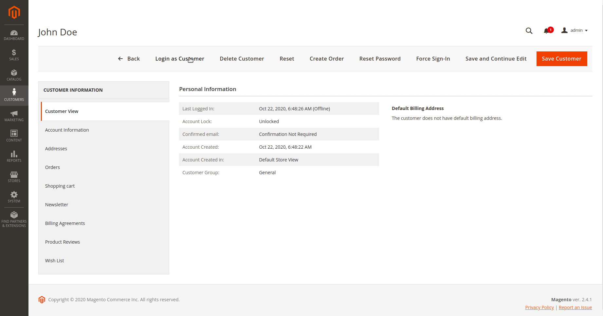This screenshot has width=603, height=316.
Task: Open the admin search magnifier
Action: pos(529,31)
